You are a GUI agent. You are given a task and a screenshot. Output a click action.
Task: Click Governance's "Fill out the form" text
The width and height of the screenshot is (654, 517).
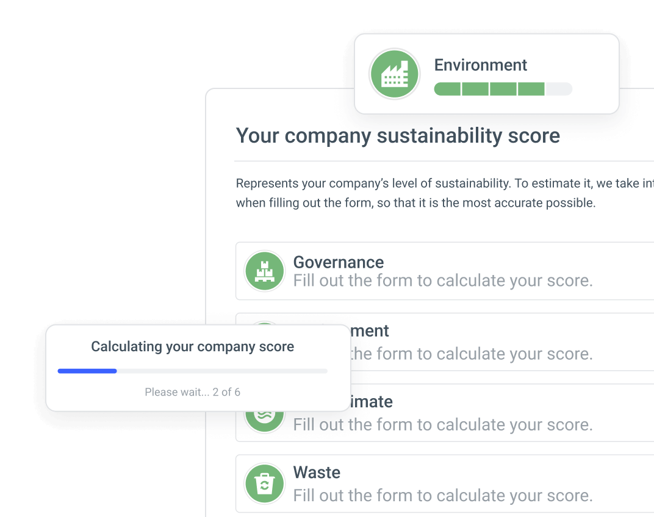(x=442, y=280)
